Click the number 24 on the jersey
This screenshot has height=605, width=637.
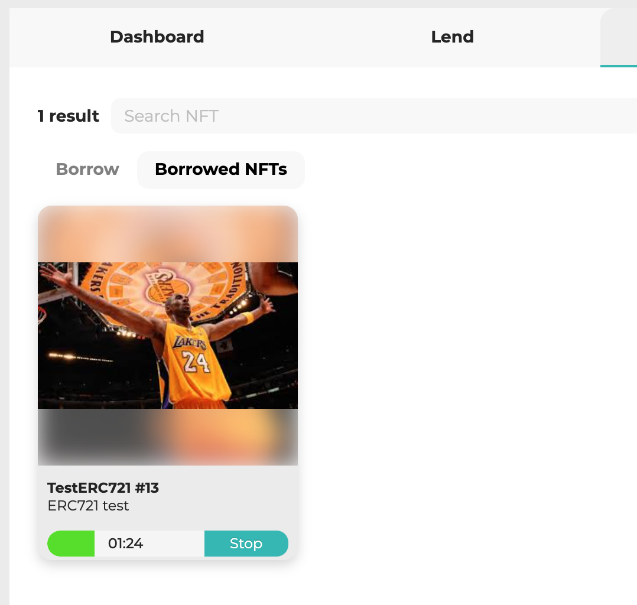pyautogui.click(x=196, y=362)
